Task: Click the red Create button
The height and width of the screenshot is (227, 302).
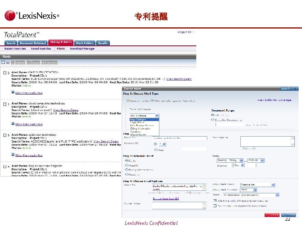Action: click(272, 215)
